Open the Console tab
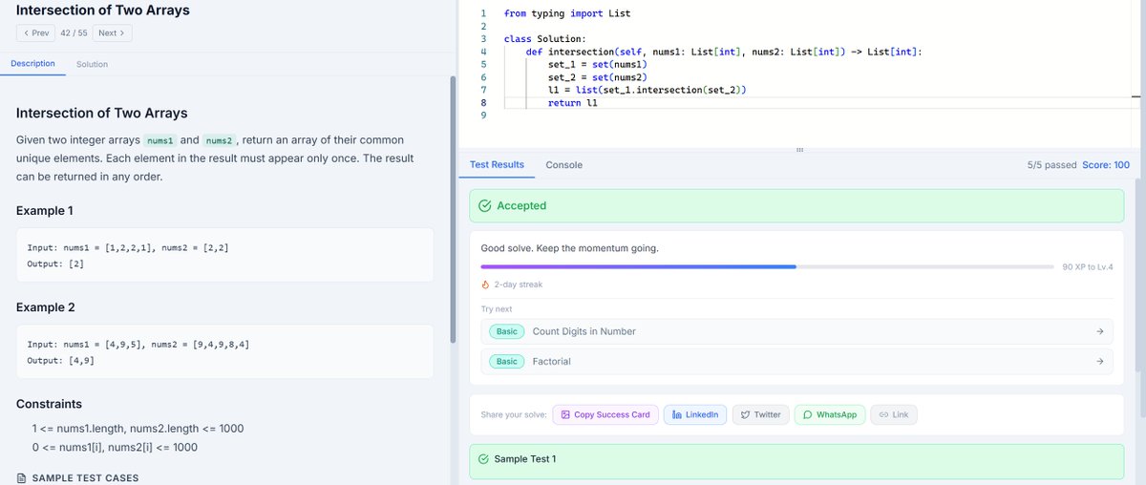1146x485 pixels. point(563,165)
